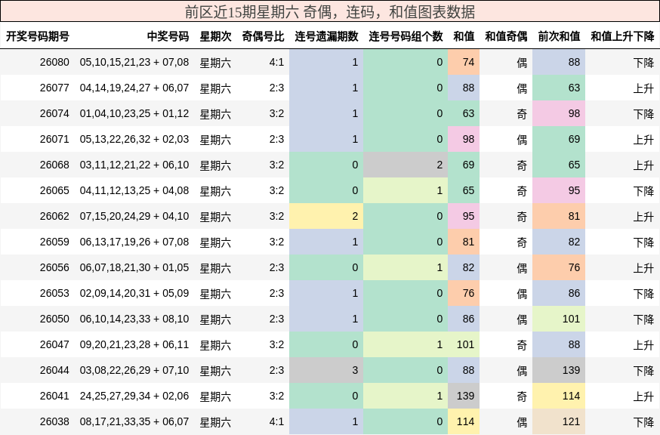
Task: Click the 前次和值 column header
Action: point(559,36)
